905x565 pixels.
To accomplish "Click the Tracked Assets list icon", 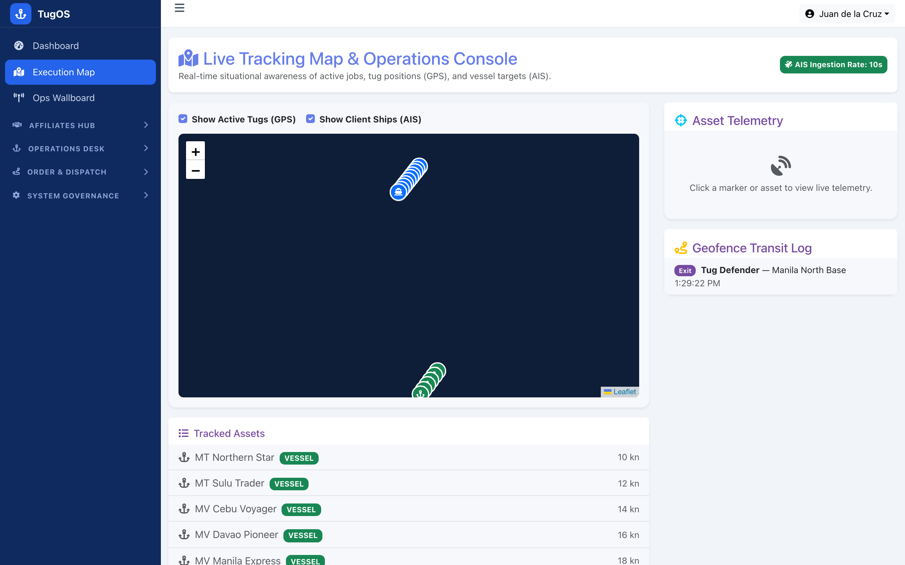I will 183,433.
